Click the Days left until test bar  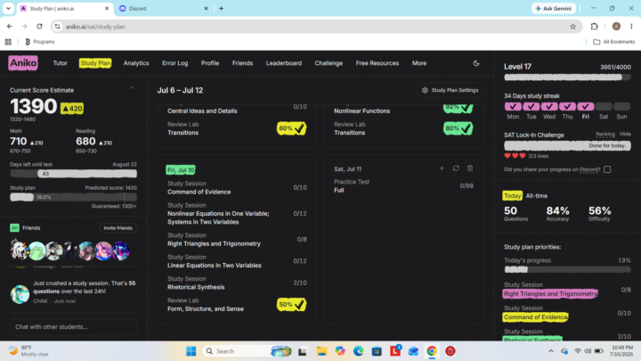click(x=74, y=174)
